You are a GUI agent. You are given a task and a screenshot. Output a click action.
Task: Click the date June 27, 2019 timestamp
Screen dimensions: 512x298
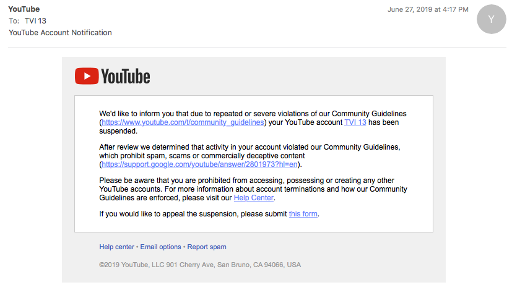click(x=428, y=9)
